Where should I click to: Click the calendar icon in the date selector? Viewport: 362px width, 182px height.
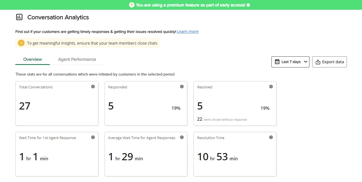(278, 62)
